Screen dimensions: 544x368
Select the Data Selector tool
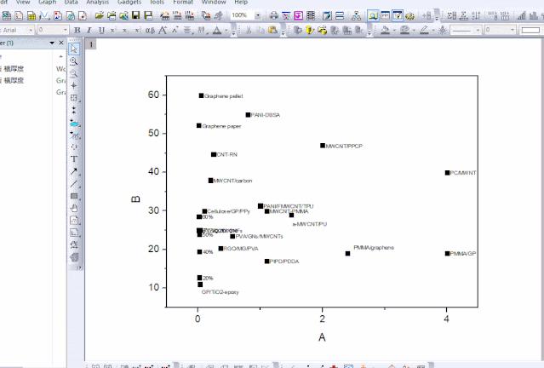[x=73, y=111]
